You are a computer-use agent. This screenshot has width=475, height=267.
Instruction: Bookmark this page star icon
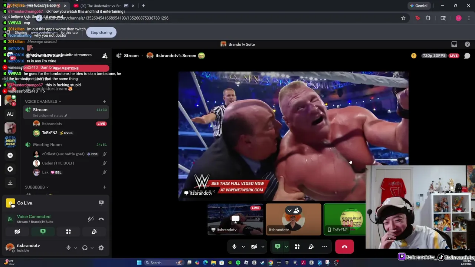tap(403, 18)
